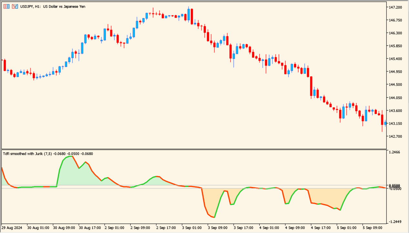Click the -1.2449 indicator scale value

click(395, 222)
